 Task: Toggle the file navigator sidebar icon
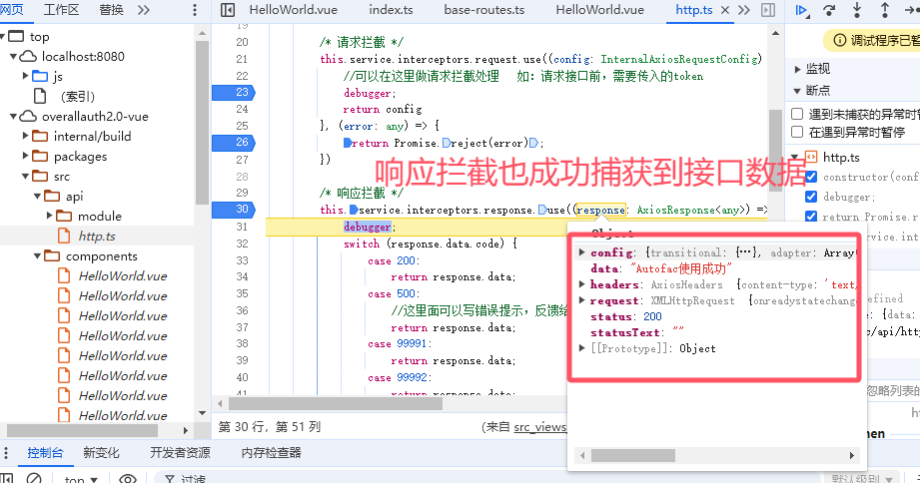click(228, 10)
